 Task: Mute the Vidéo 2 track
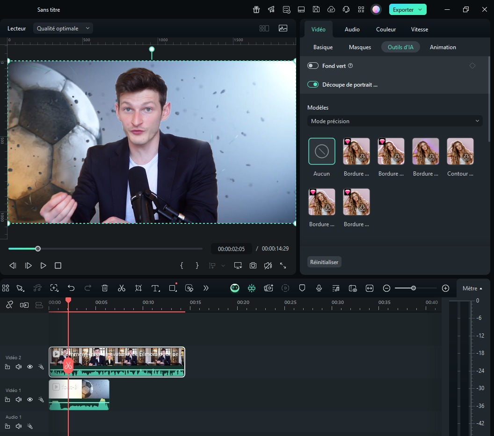click(x=19, y=367)
